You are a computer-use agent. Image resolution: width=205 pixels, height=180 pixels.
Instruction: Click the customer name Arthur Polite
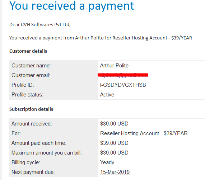(x=114, y=66)
